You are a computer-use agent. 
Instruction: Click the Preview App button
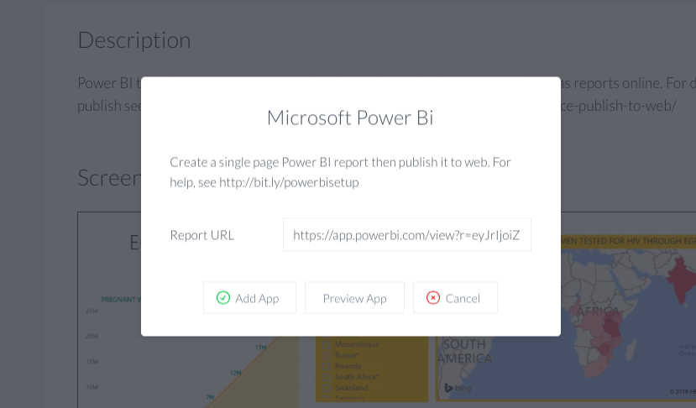[x=354, y=298]
